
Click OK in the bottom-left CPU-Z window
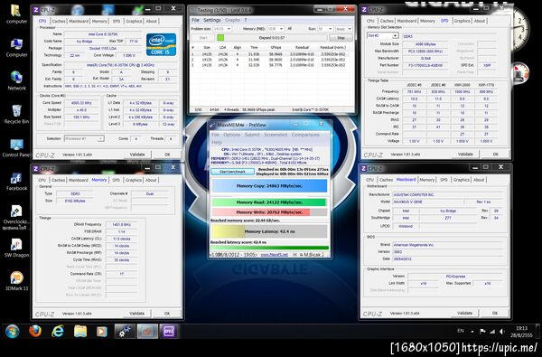(167, 314)
